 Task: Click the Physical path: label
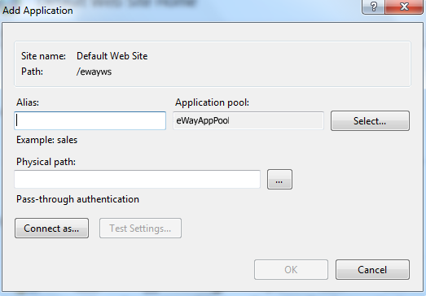[46, 162]
